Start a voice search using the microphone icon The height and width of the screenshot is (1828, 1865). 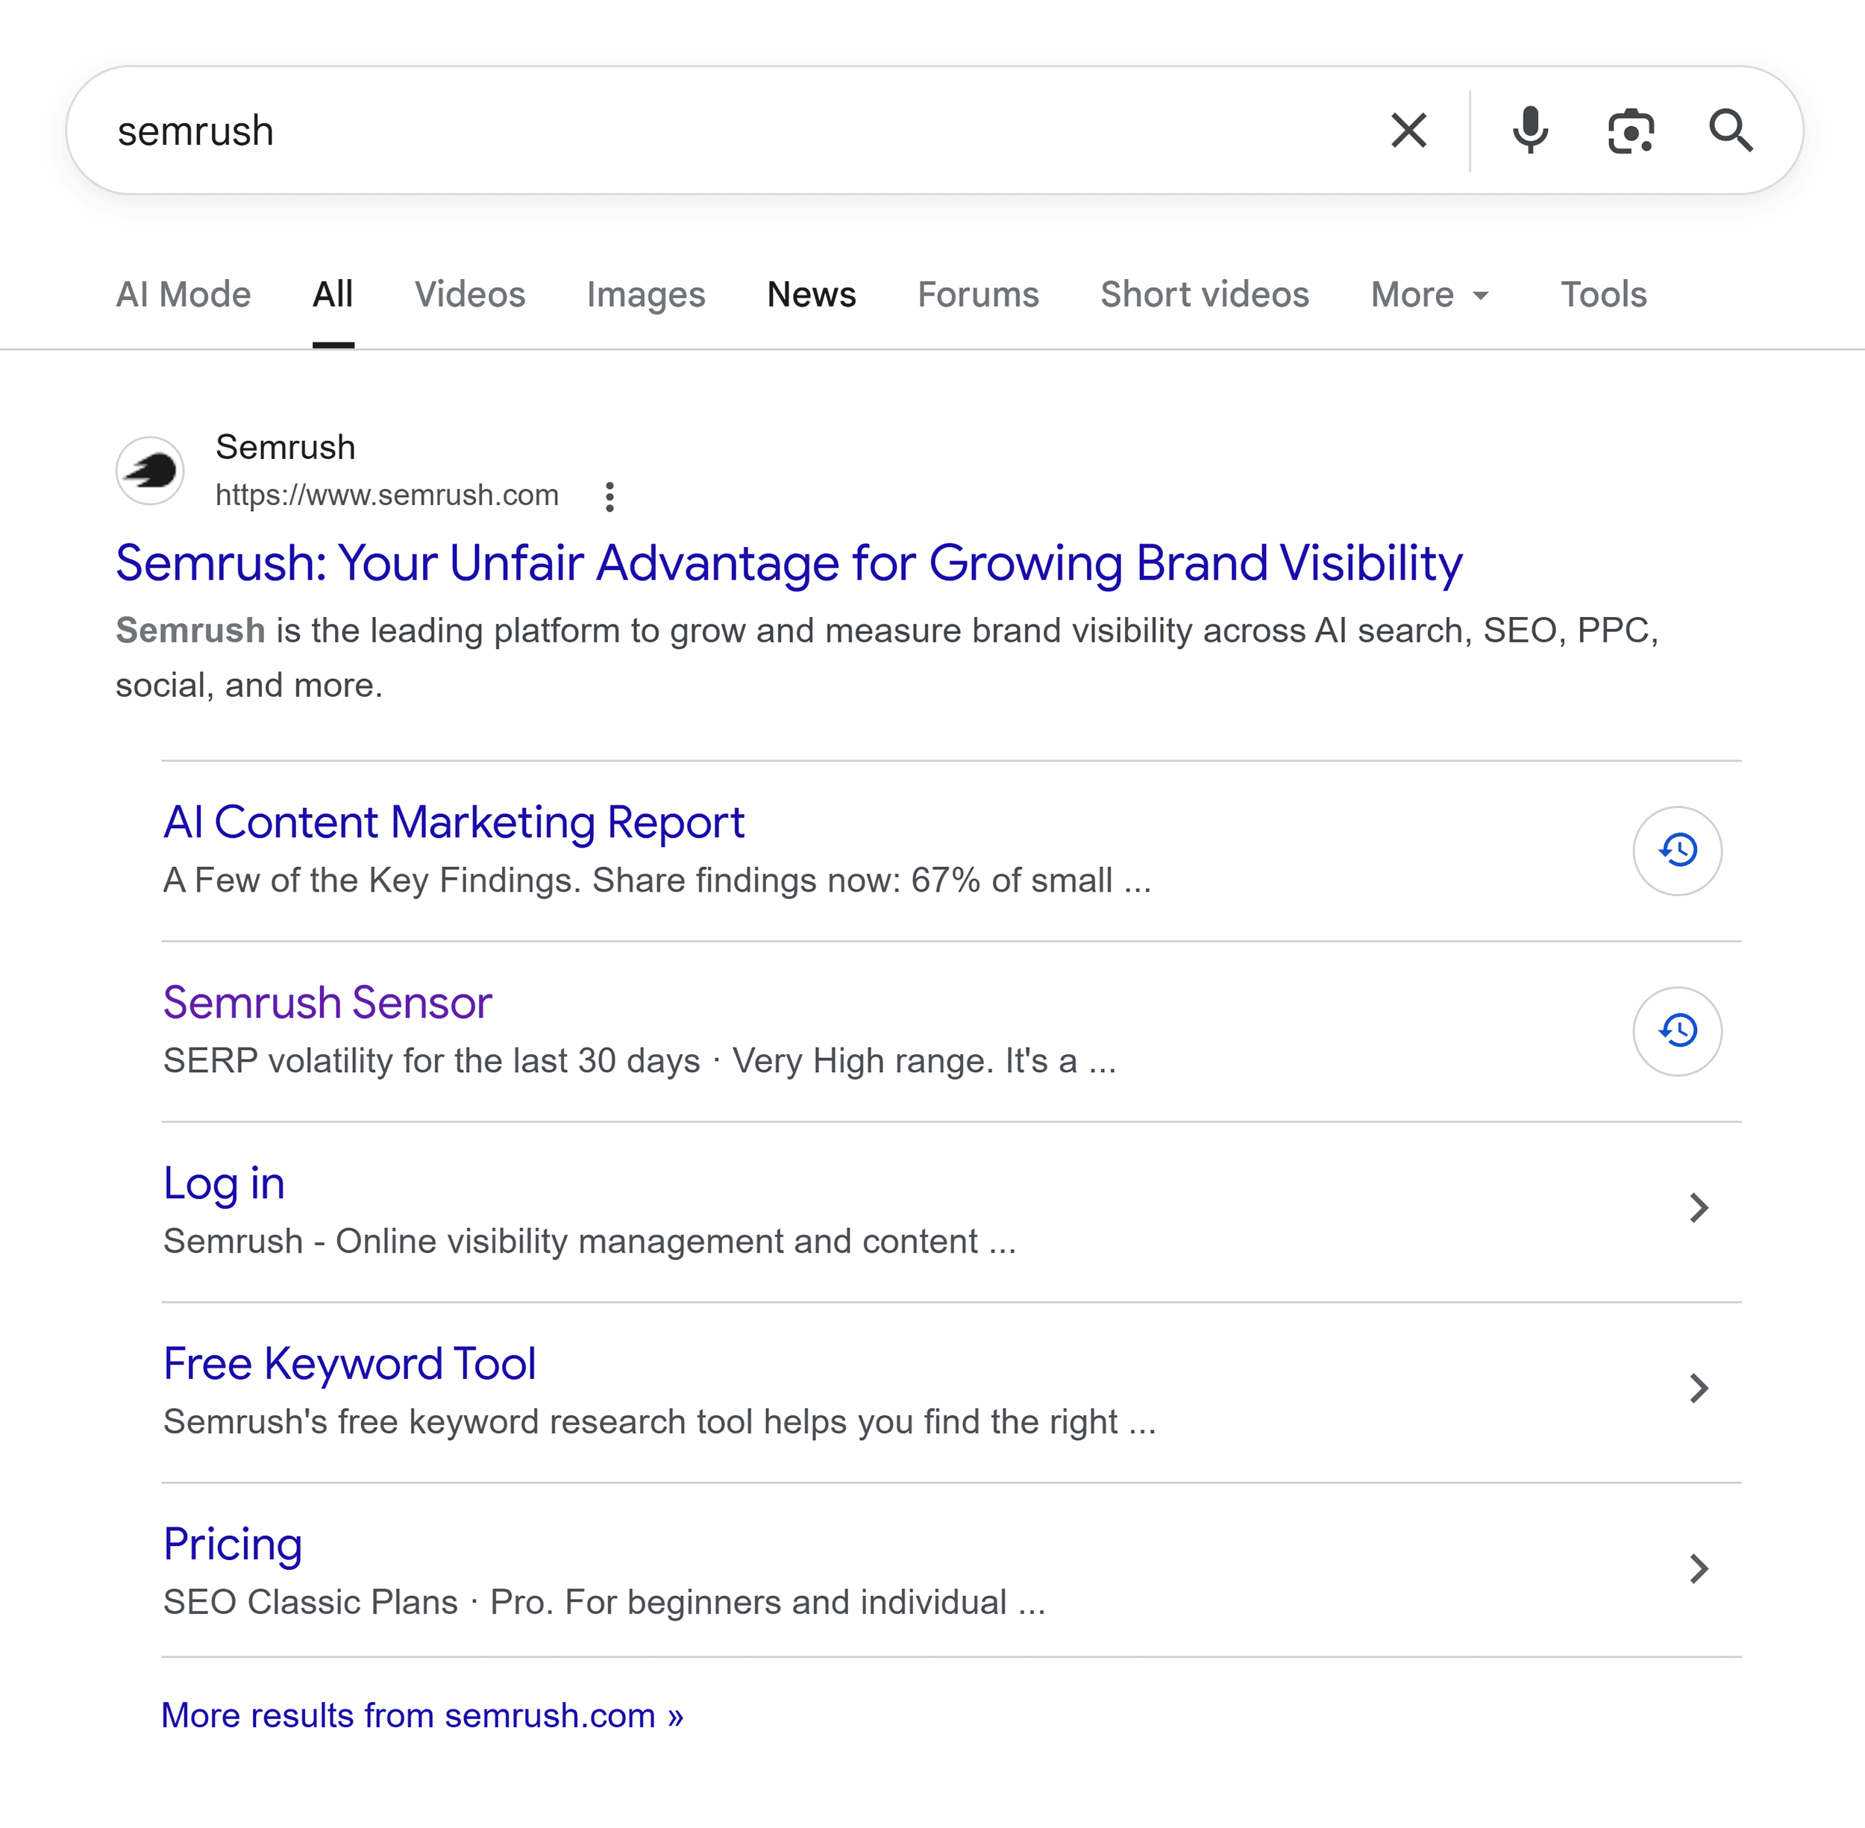point(1530,131)
